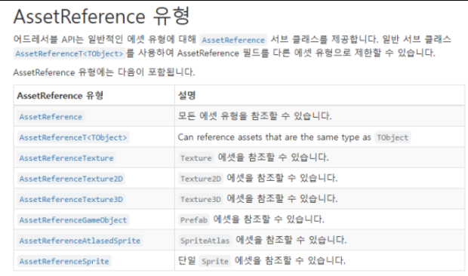This screenshot has width=468, height=276.
Task: Click the Texture3D code label in the description column
Action: click(201, 199)
